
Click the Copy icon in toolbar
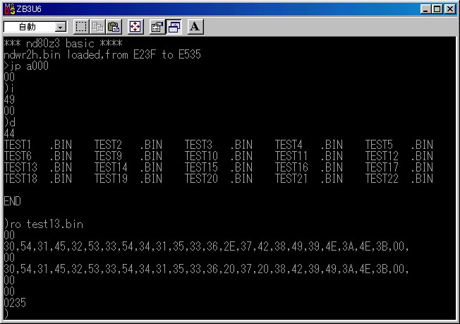point(97,27)
